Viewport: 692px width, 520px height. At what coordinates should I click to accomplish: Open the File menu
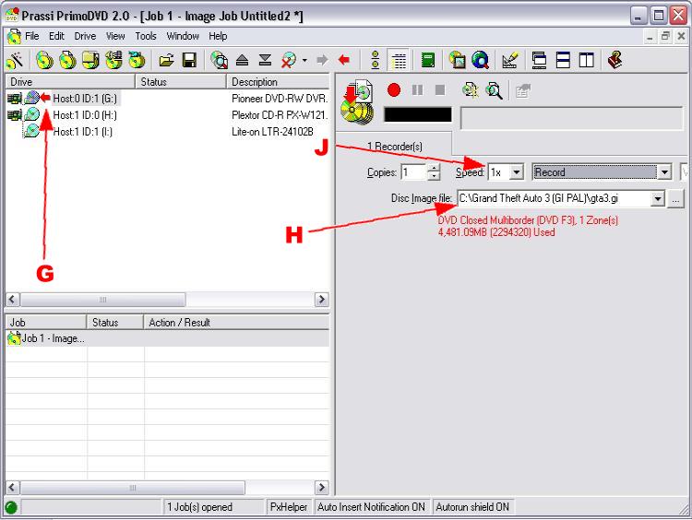click(x=31, y=36)
